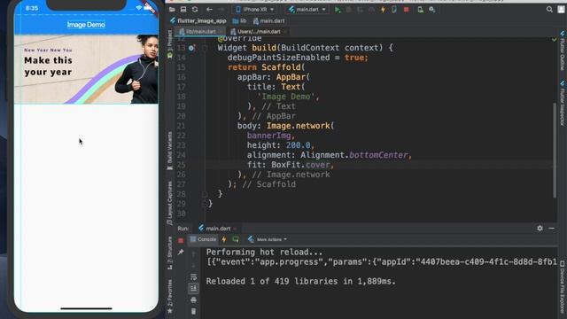Click the search everywhere magnifier icon
Viewport: 567px width, 319px height.
pos(549,10)
